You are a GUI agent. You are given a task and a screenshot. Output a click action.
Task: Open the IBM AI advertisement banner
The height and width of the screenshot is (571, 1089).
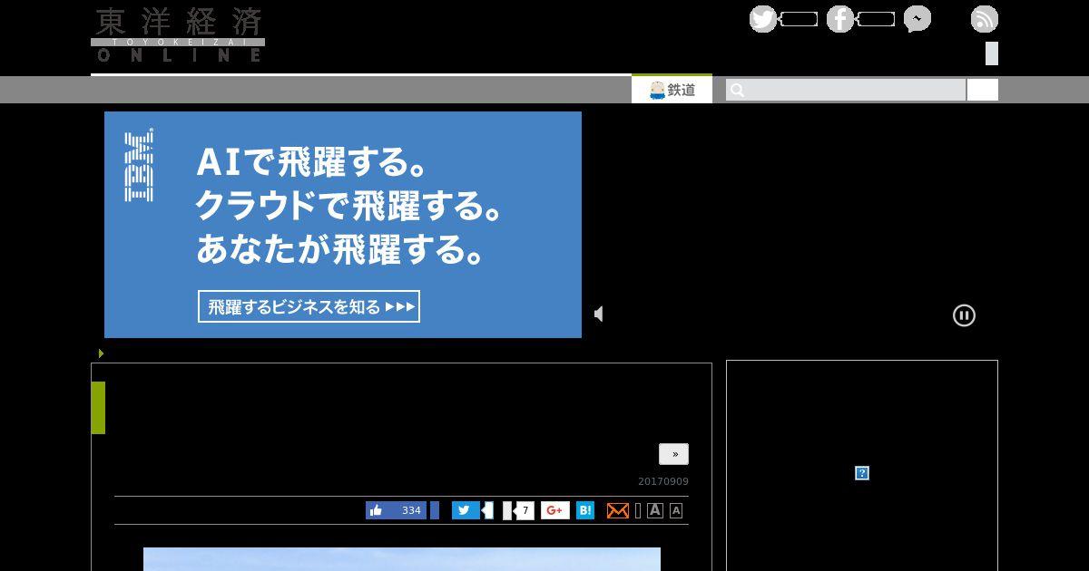tap(343, 225)
